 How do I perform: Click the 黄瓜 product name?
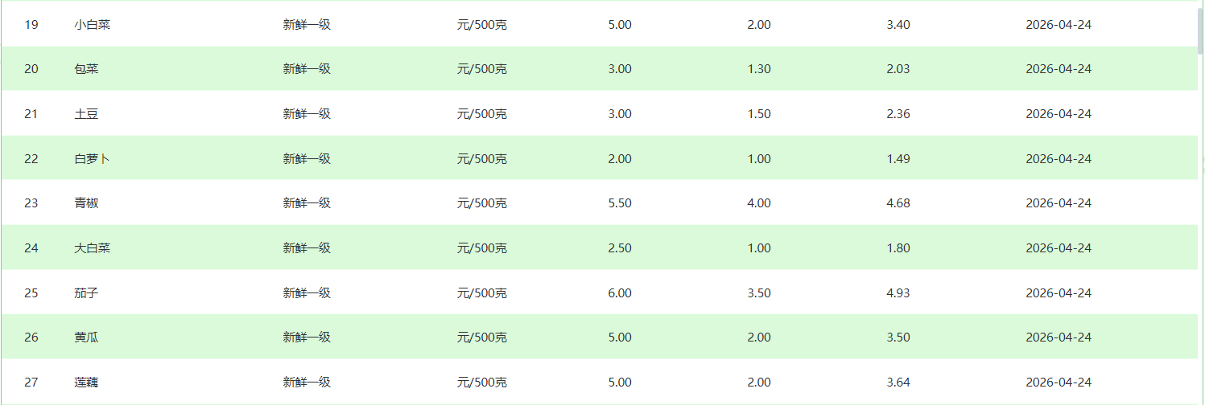click(86, 337)
